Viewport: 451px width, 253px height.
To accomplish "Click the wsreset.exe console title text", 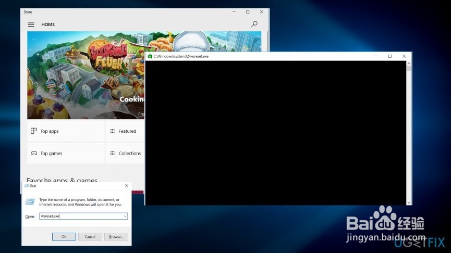I will coord(181,56).
